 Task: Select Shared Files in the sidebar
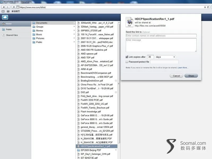(x=16, y=35)
